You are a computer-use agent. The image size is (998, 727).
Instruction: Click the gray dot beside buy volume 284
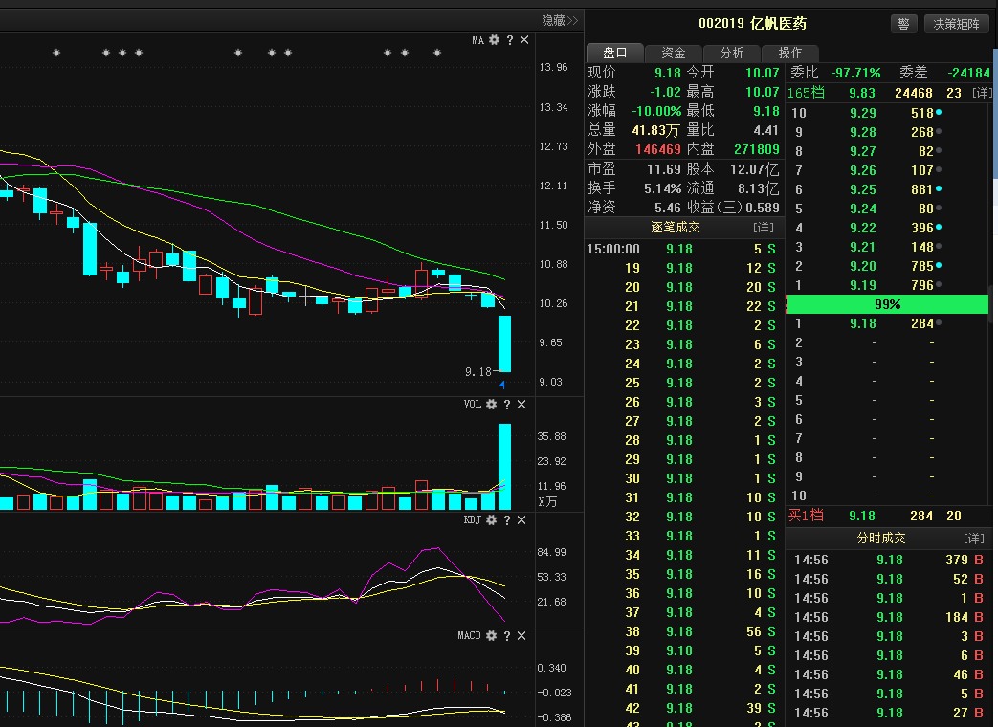(939, 323)
